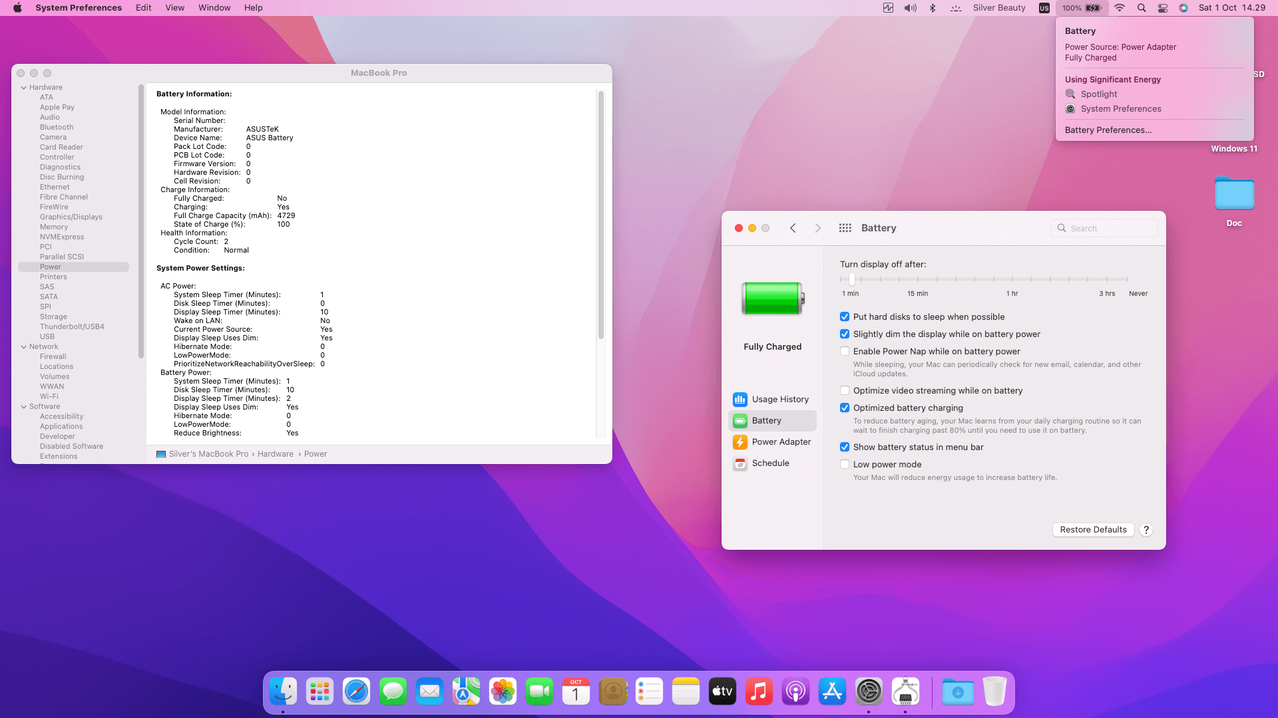Screen dimensions: 1278x718
Task: Open Notes app in the Dock
Action: (686, 692)
